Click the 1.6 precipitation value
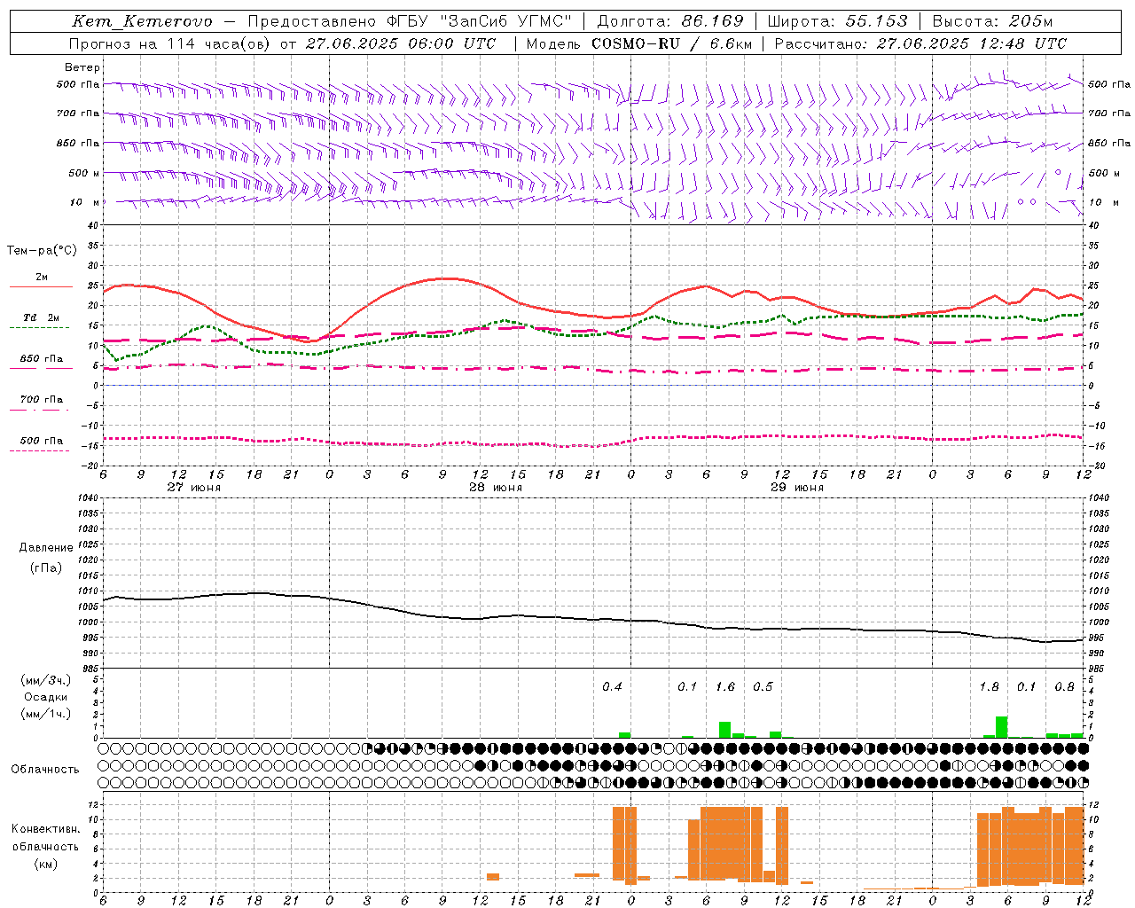1135x908 pixels. tap(725, 686)
